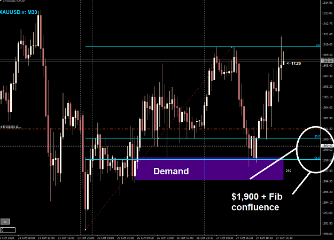Viewport: 334px width, 240px height.
Task: Click the 23 Oct 20:00 time axis label
Action: click(x=86, y=238)
